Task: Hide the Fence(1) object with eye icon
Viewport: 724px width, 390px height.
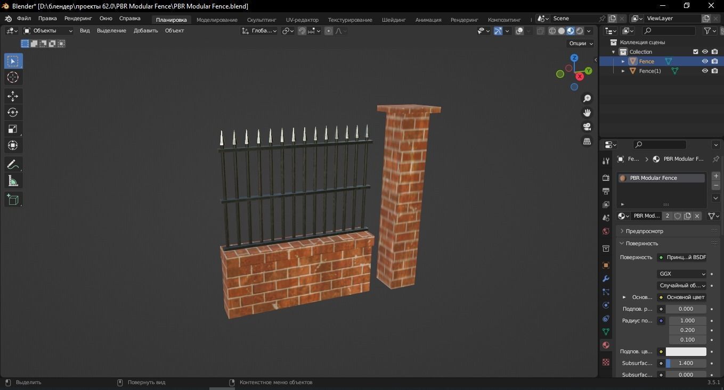Action: point(705,71)
